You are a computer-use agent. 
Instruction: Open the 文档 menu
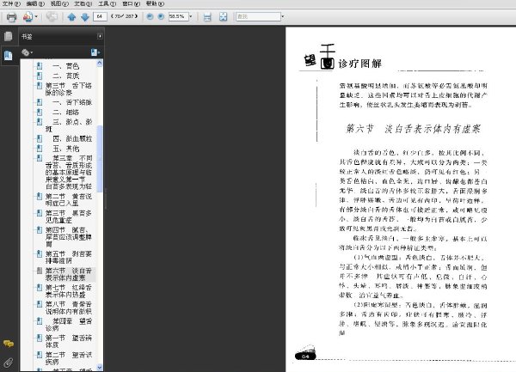(x=83, y=3)
